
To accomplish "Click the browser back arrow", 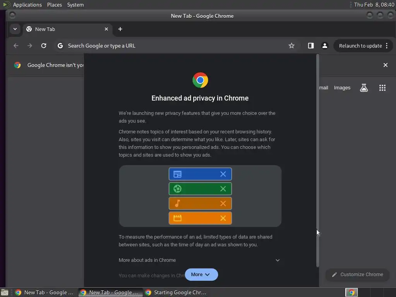I will (x=16, y=46).
